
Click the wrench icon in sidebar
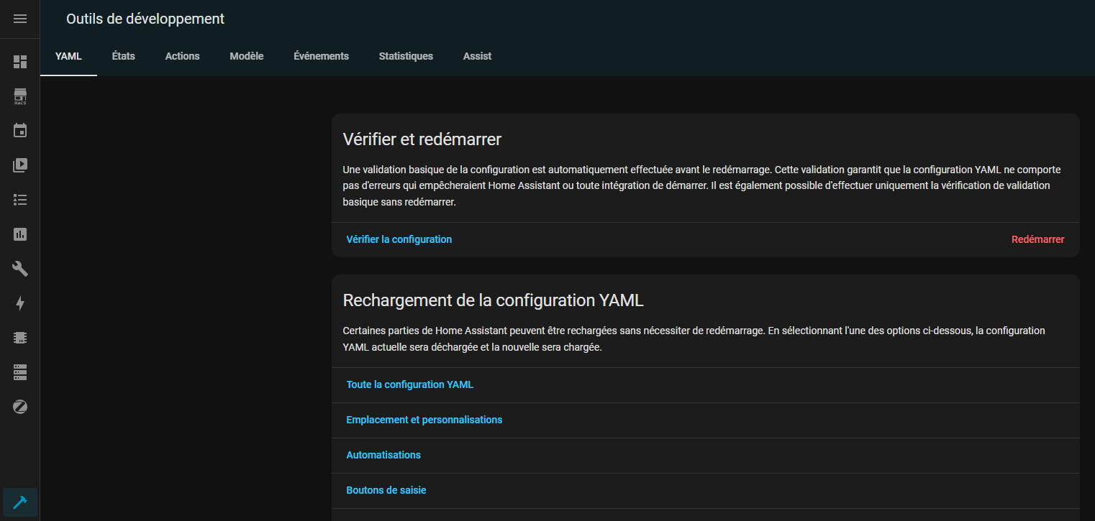[20, 269]
